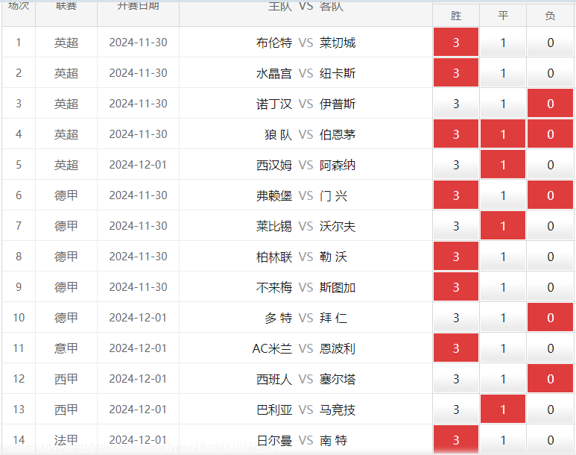Click match text 西汉姆 VS 阿森纳
The width and height of the screenshot is (576, 455).
(306, 165)
